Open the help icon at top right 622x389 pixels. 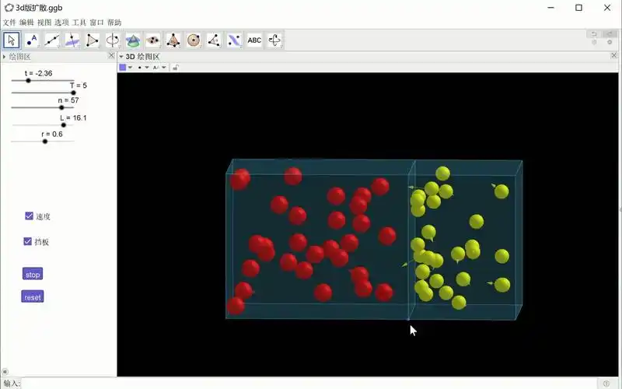(594, 43)
